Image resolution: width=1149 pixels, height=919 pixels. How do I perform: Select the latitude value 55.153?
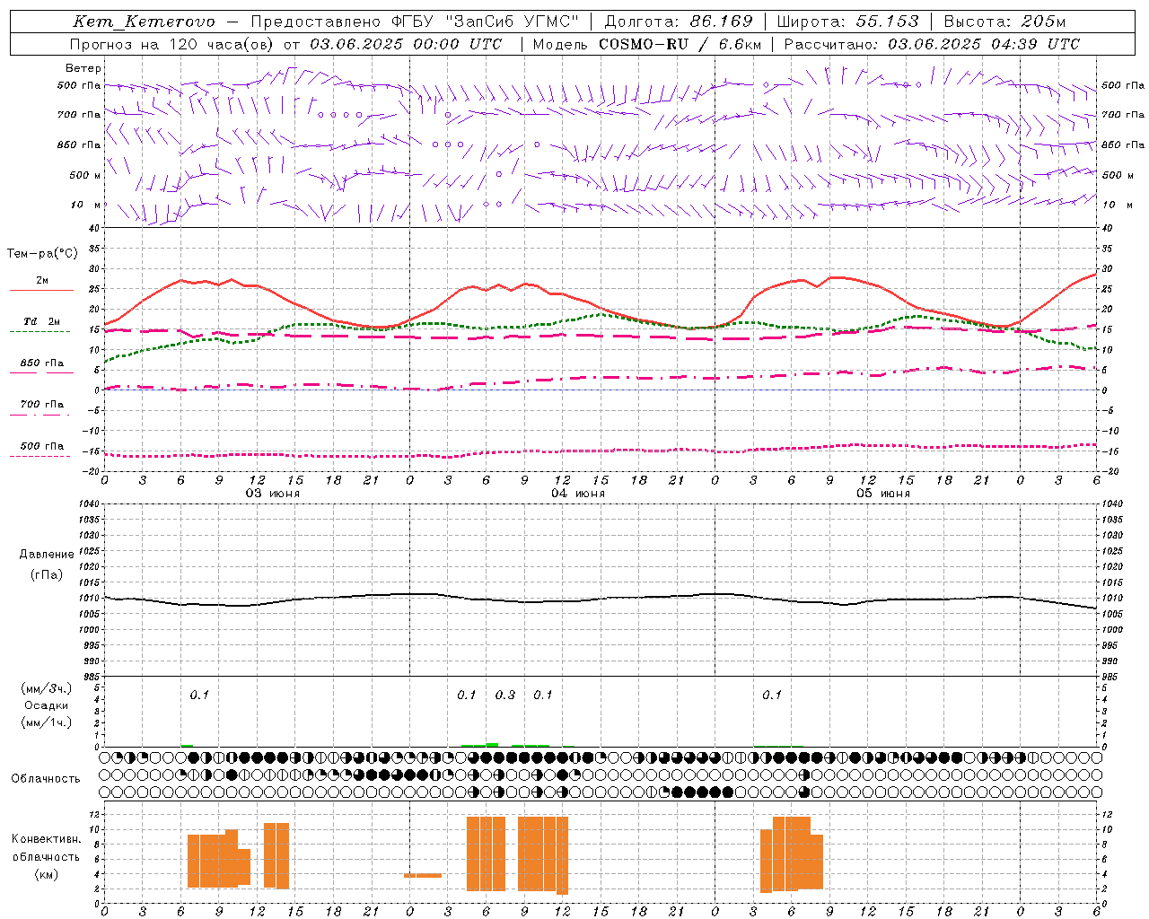pyautogui.click(x=887, y=22)
